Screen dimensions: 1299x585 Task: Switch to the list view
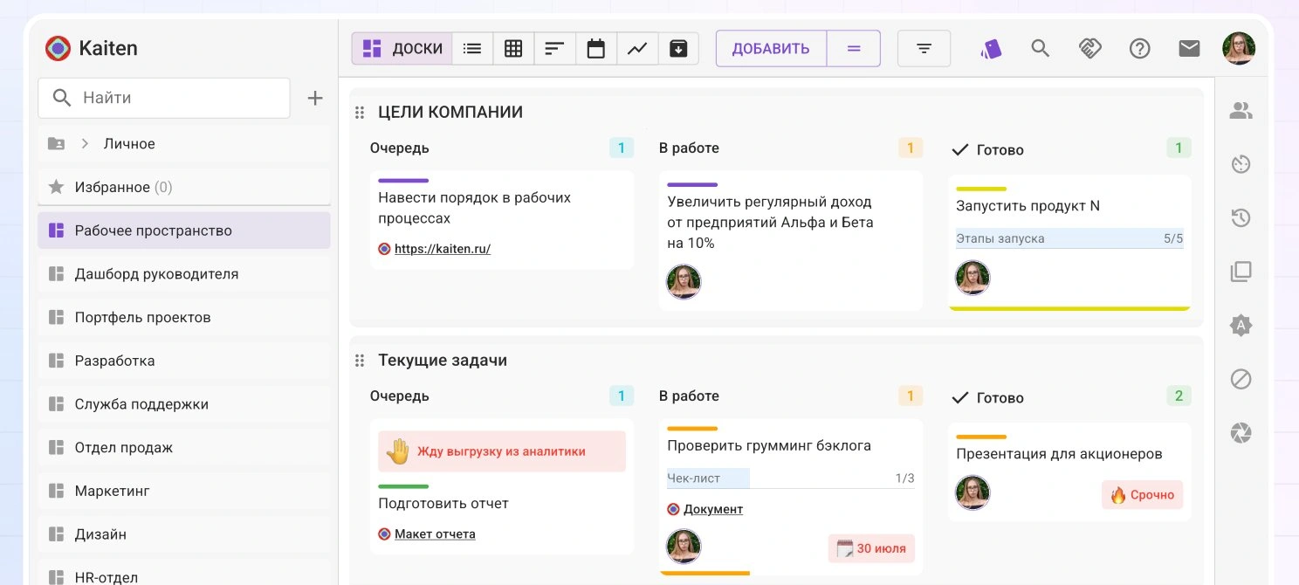pos(472,48)
